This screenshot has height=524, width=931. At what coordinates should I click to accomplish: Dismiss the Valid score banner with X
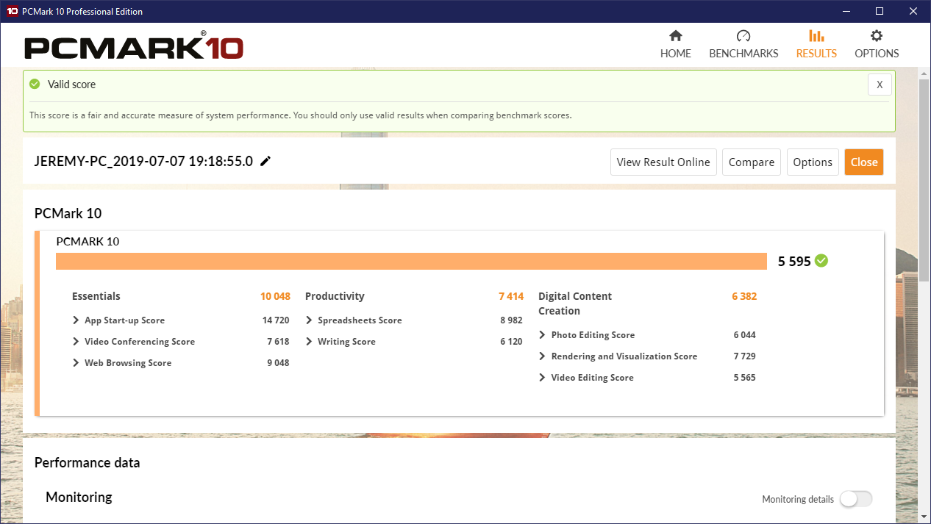(x=880, y=85)
